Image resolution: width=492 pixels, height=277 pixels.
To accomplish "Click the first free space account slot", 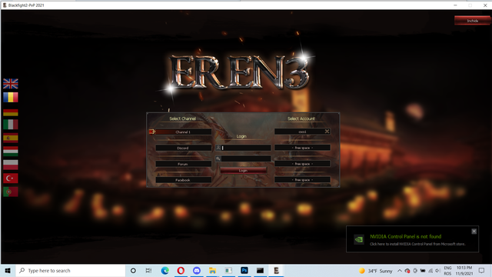I will (x=302, y=148).
